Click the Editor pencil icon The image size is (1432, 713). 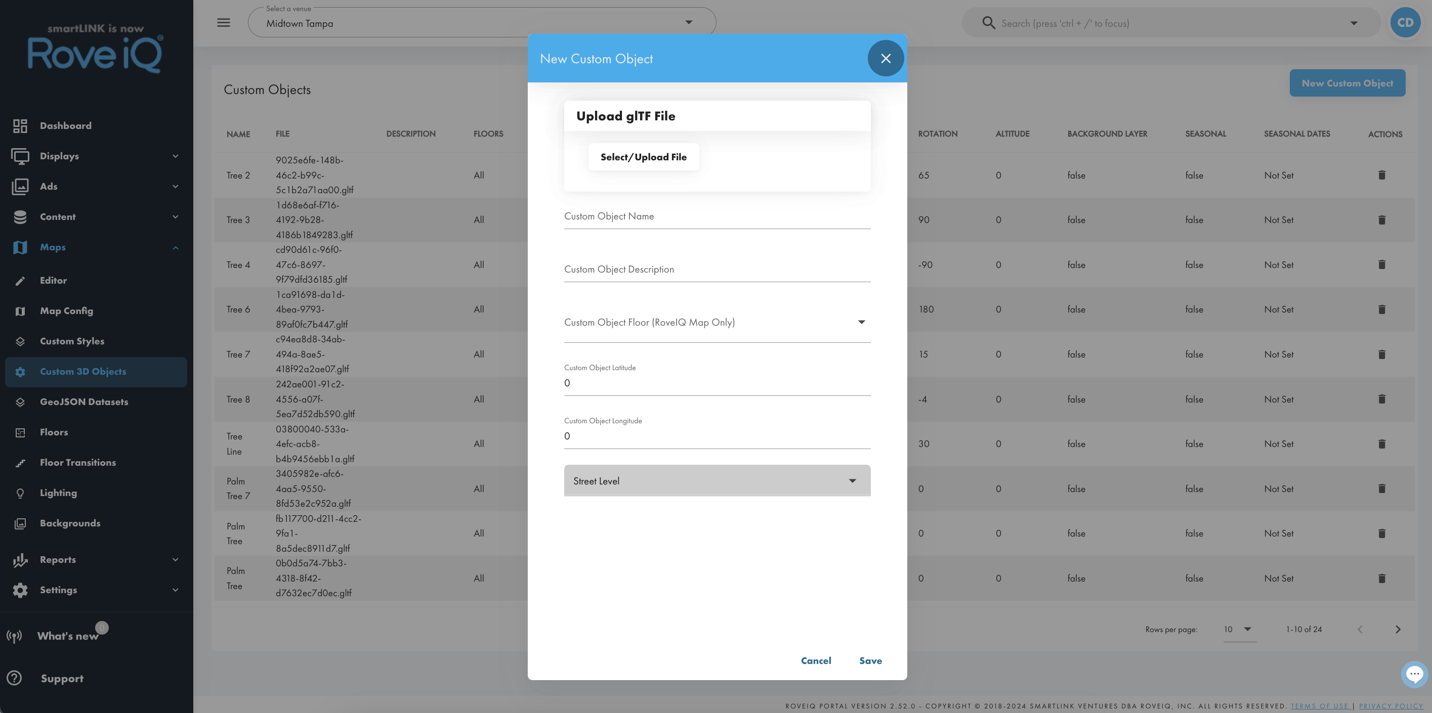point(20,281)
